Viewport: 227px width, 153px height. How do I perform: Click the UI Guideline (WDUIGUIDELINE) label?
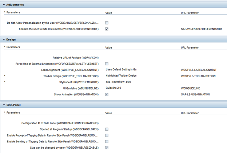[x=81, y=88]
